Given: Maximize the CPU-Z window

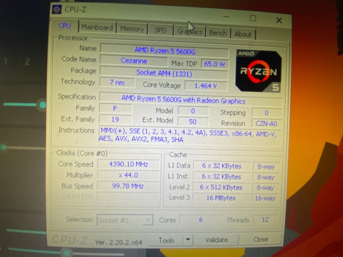Looking at the screenshot, I should 253,18.
